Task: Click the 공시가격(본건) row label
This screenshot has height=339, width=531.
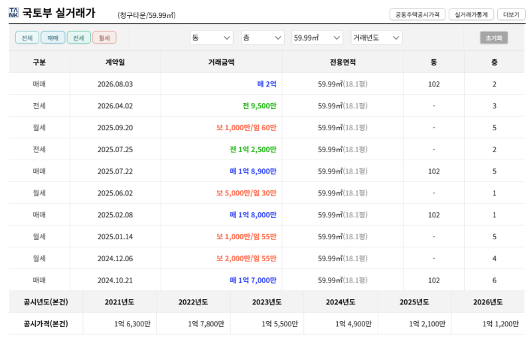Action: (46, 324)
